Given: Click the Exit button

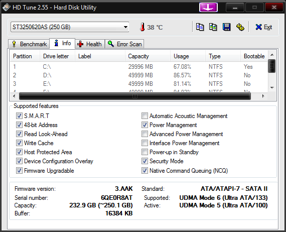Looking at the screenshot, I should coord(264,27).
